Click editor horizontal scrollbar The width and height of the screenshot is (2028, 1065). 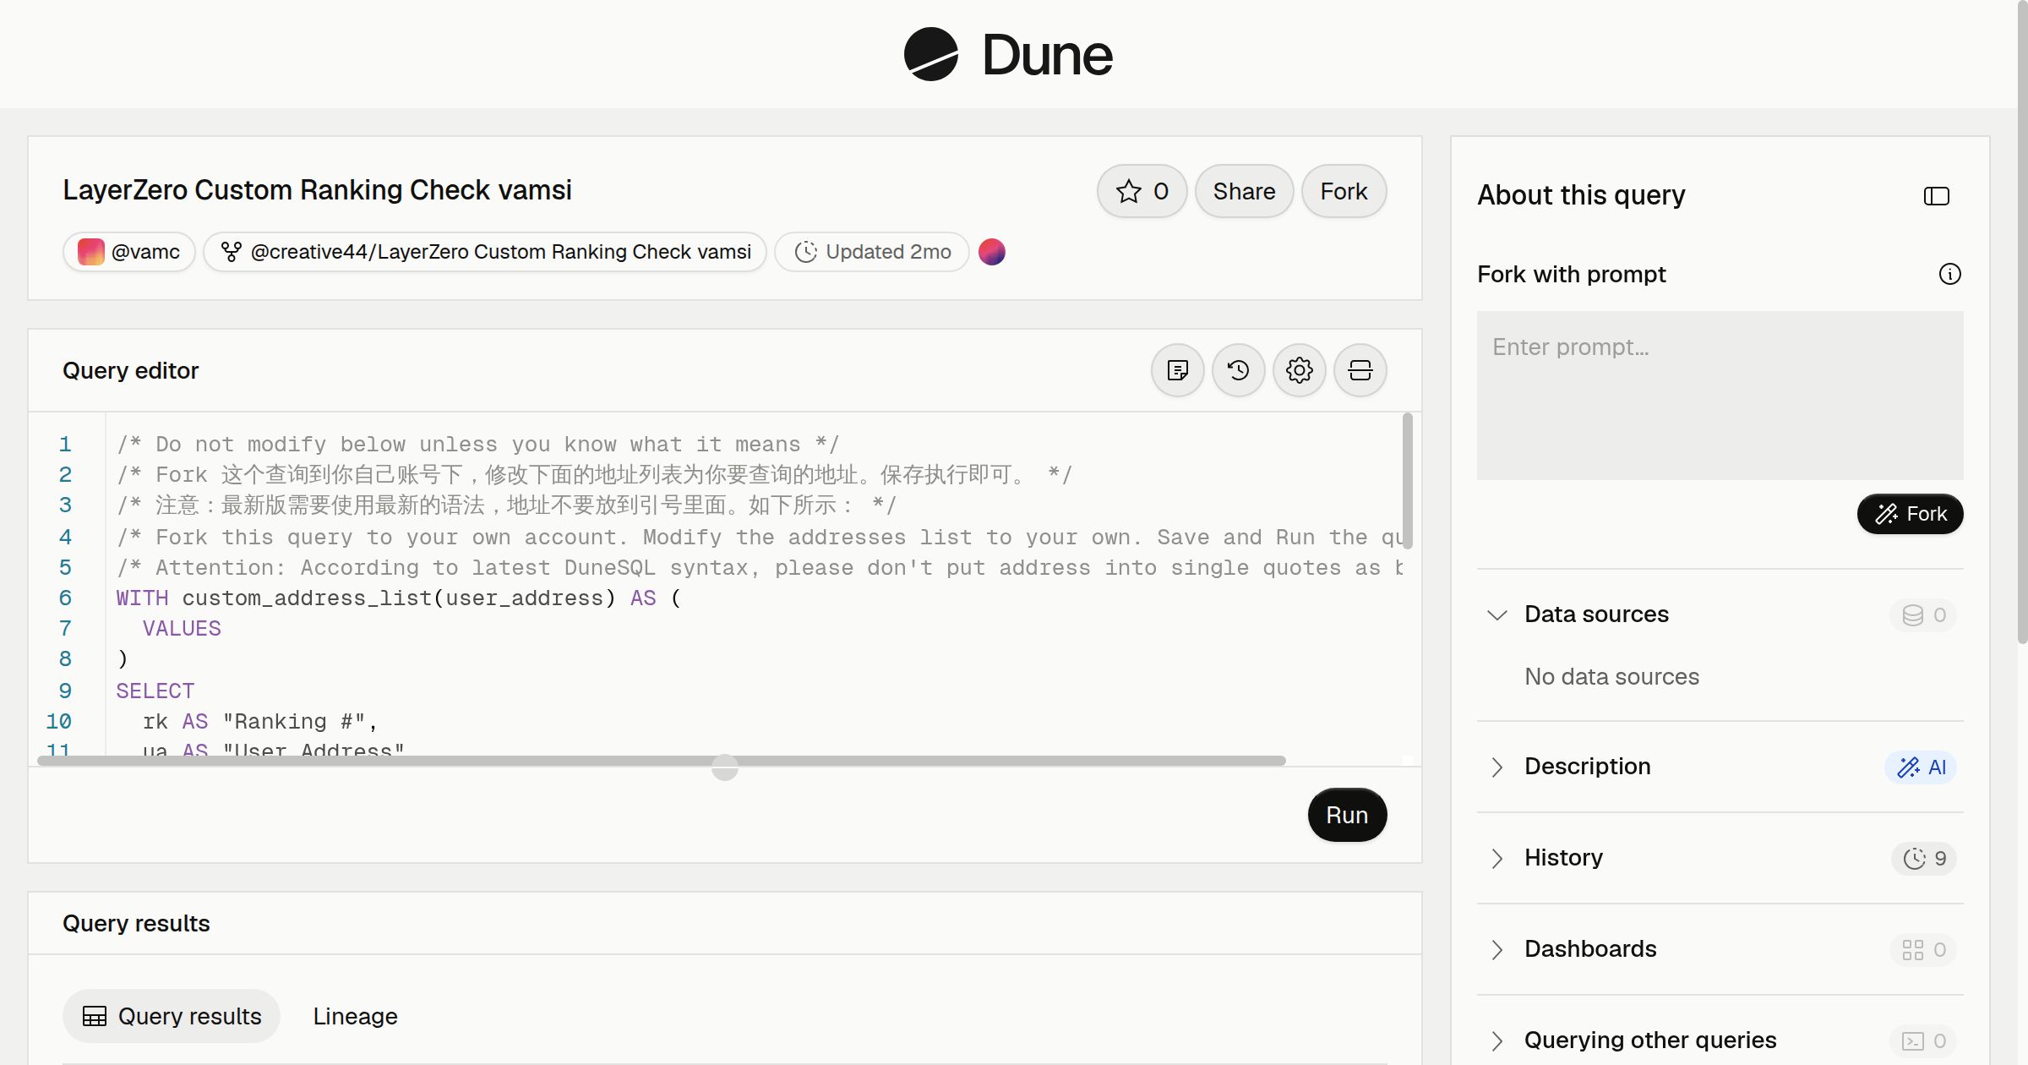point(662,761)
